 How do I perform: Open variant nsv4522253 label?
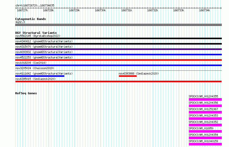point(44,57)
